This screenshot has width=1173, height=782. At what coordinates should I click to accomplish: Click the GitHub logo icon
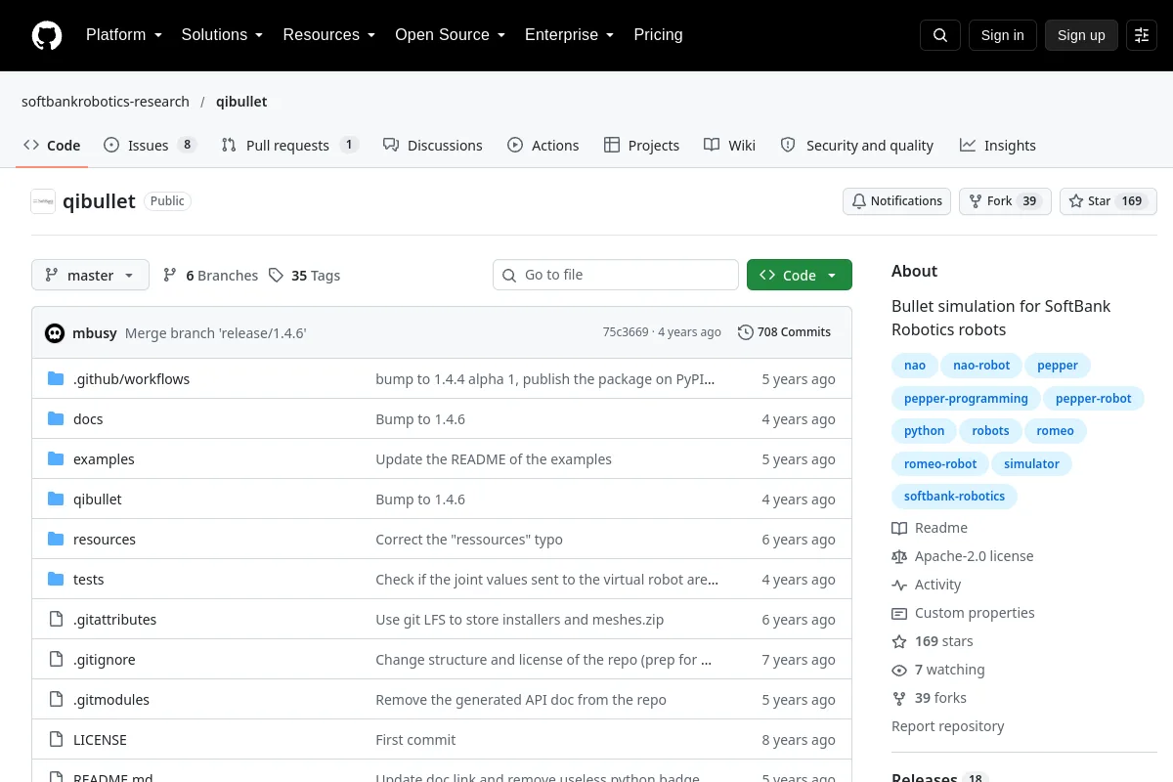point(47,35)
